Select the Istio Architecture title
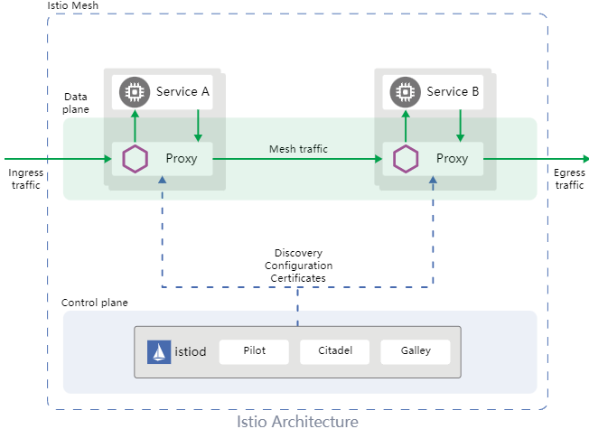The height and width of the screenshot is (429, 589). pyautogui.click(x=297, y=420)
